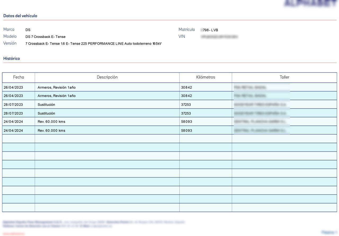
Task: Select the 'Matrícula' field label
Action: click(187, 29)
